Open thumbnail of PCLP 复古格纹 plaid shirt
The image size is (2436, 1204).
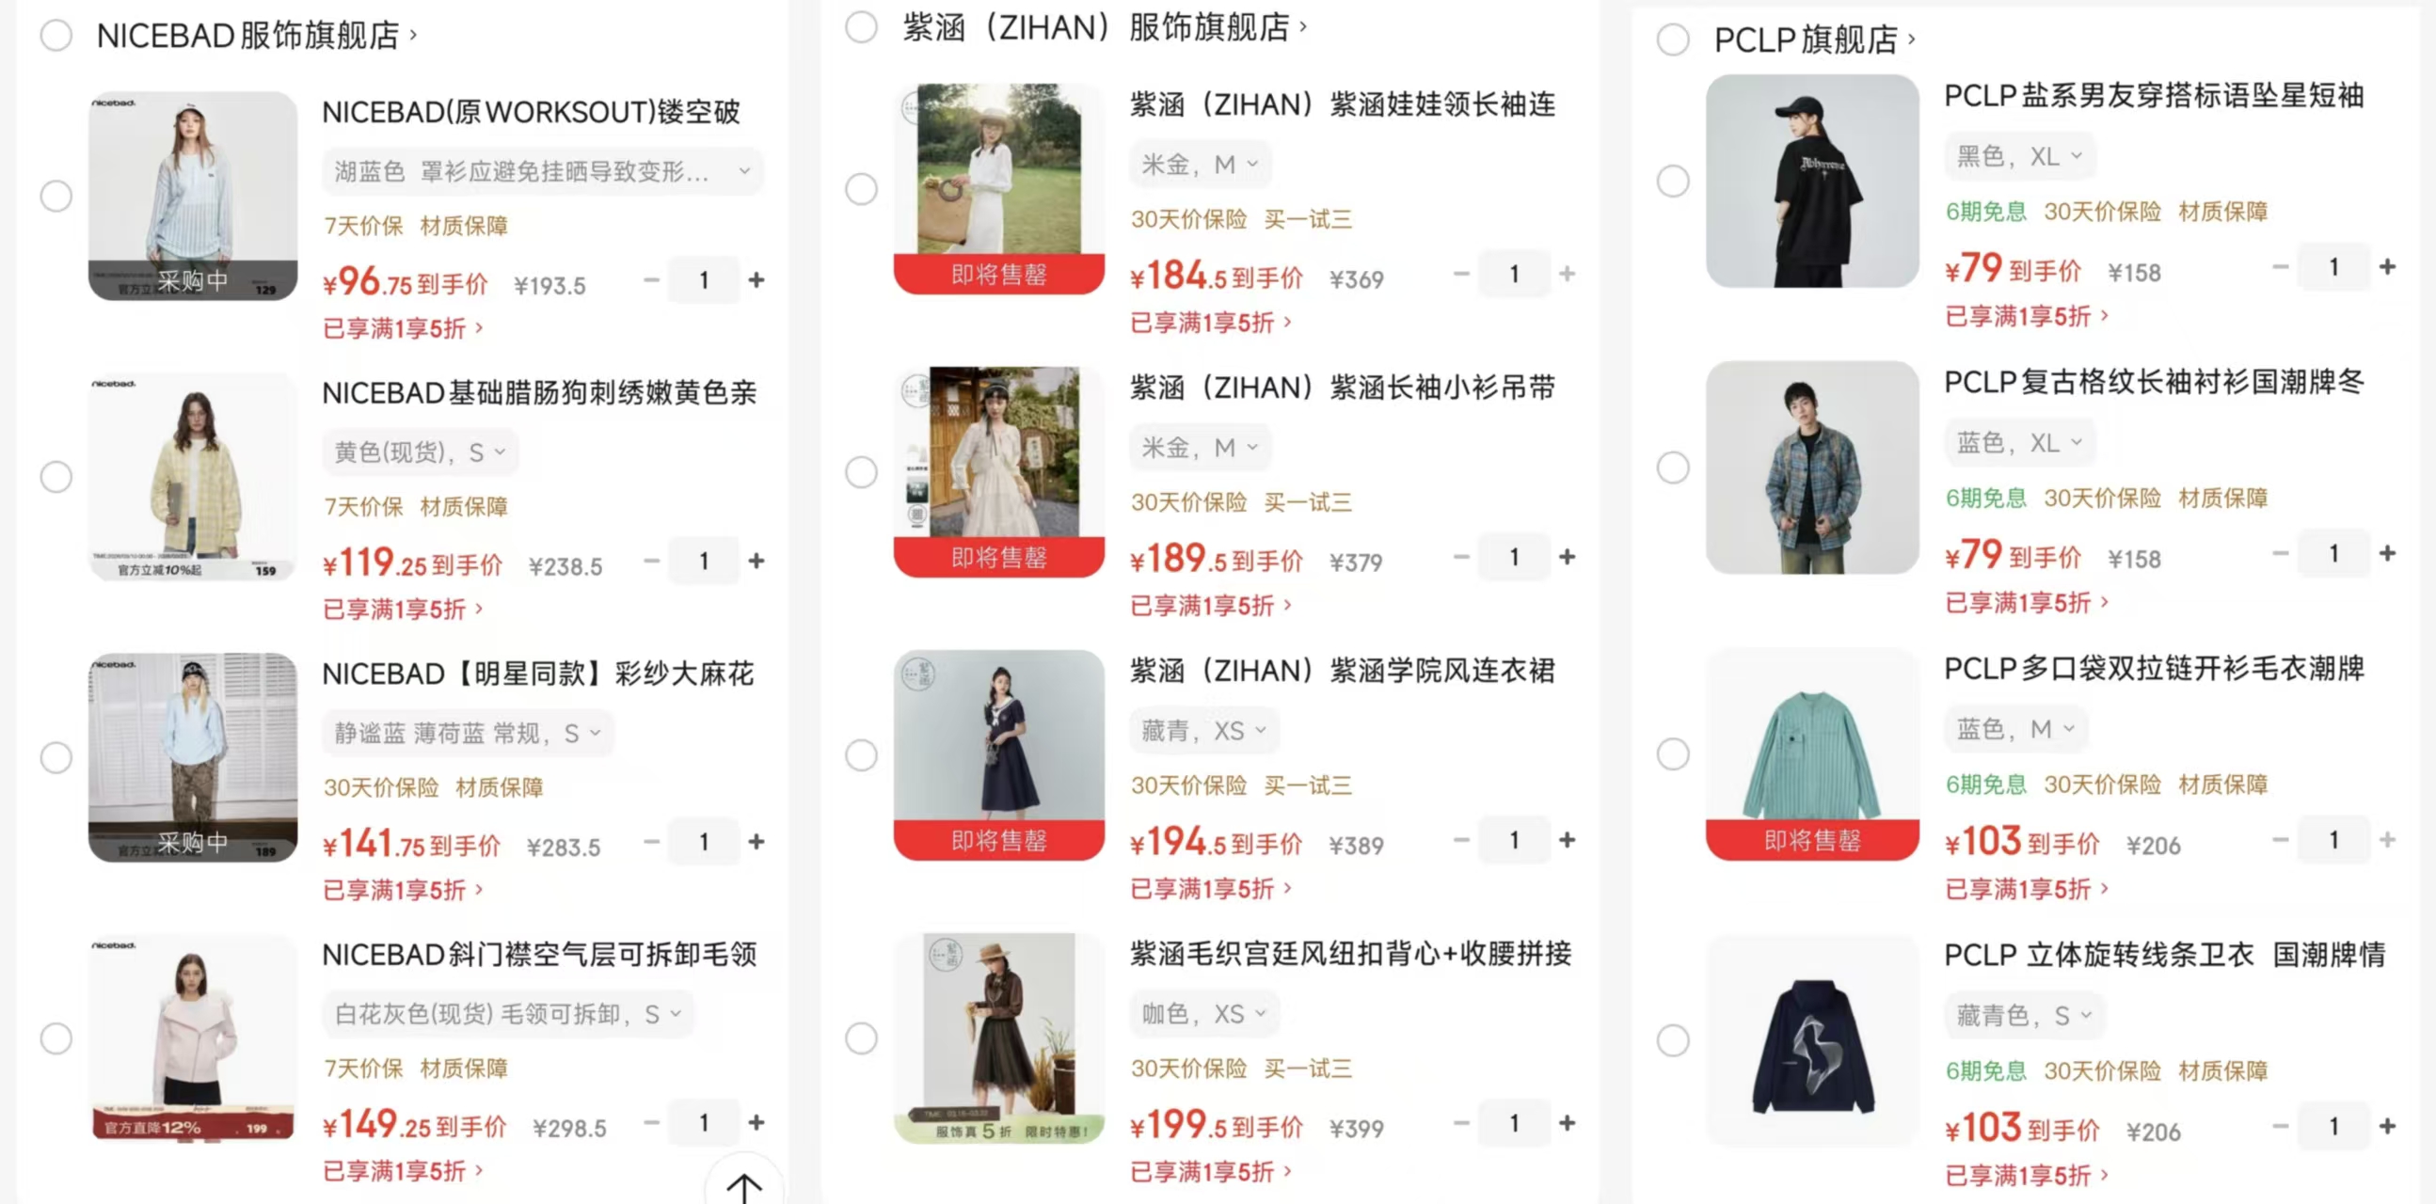(1812, 467)
